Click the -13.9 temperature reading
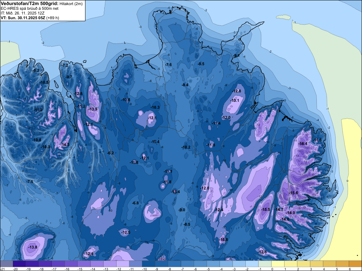 (x=93, y=109)
